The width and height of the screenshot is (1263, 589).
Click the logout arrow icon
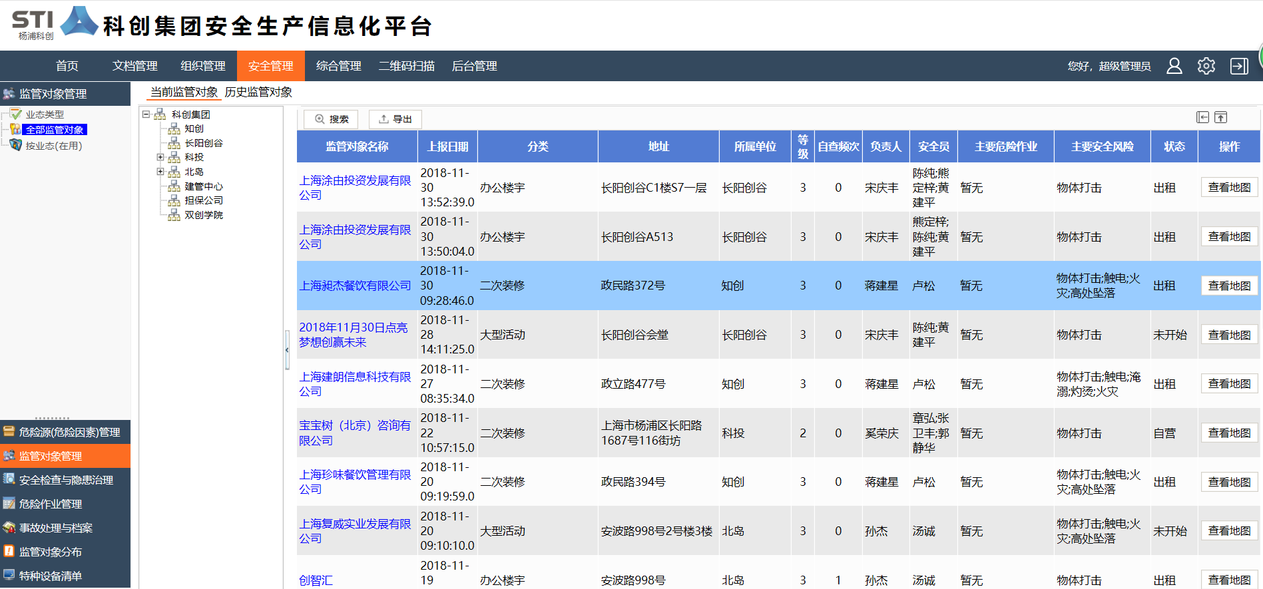point(1238,66)
